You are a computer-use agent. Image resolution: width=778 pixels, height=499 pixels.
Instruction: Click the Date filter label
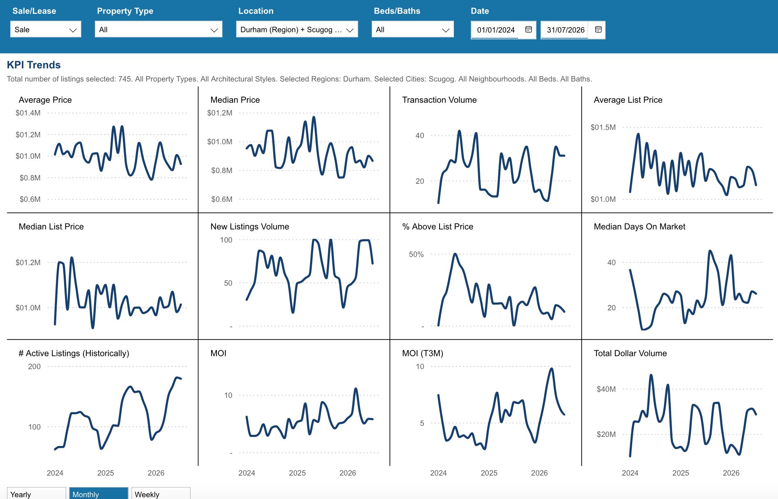pyautogui.click(x=480, y=11)
